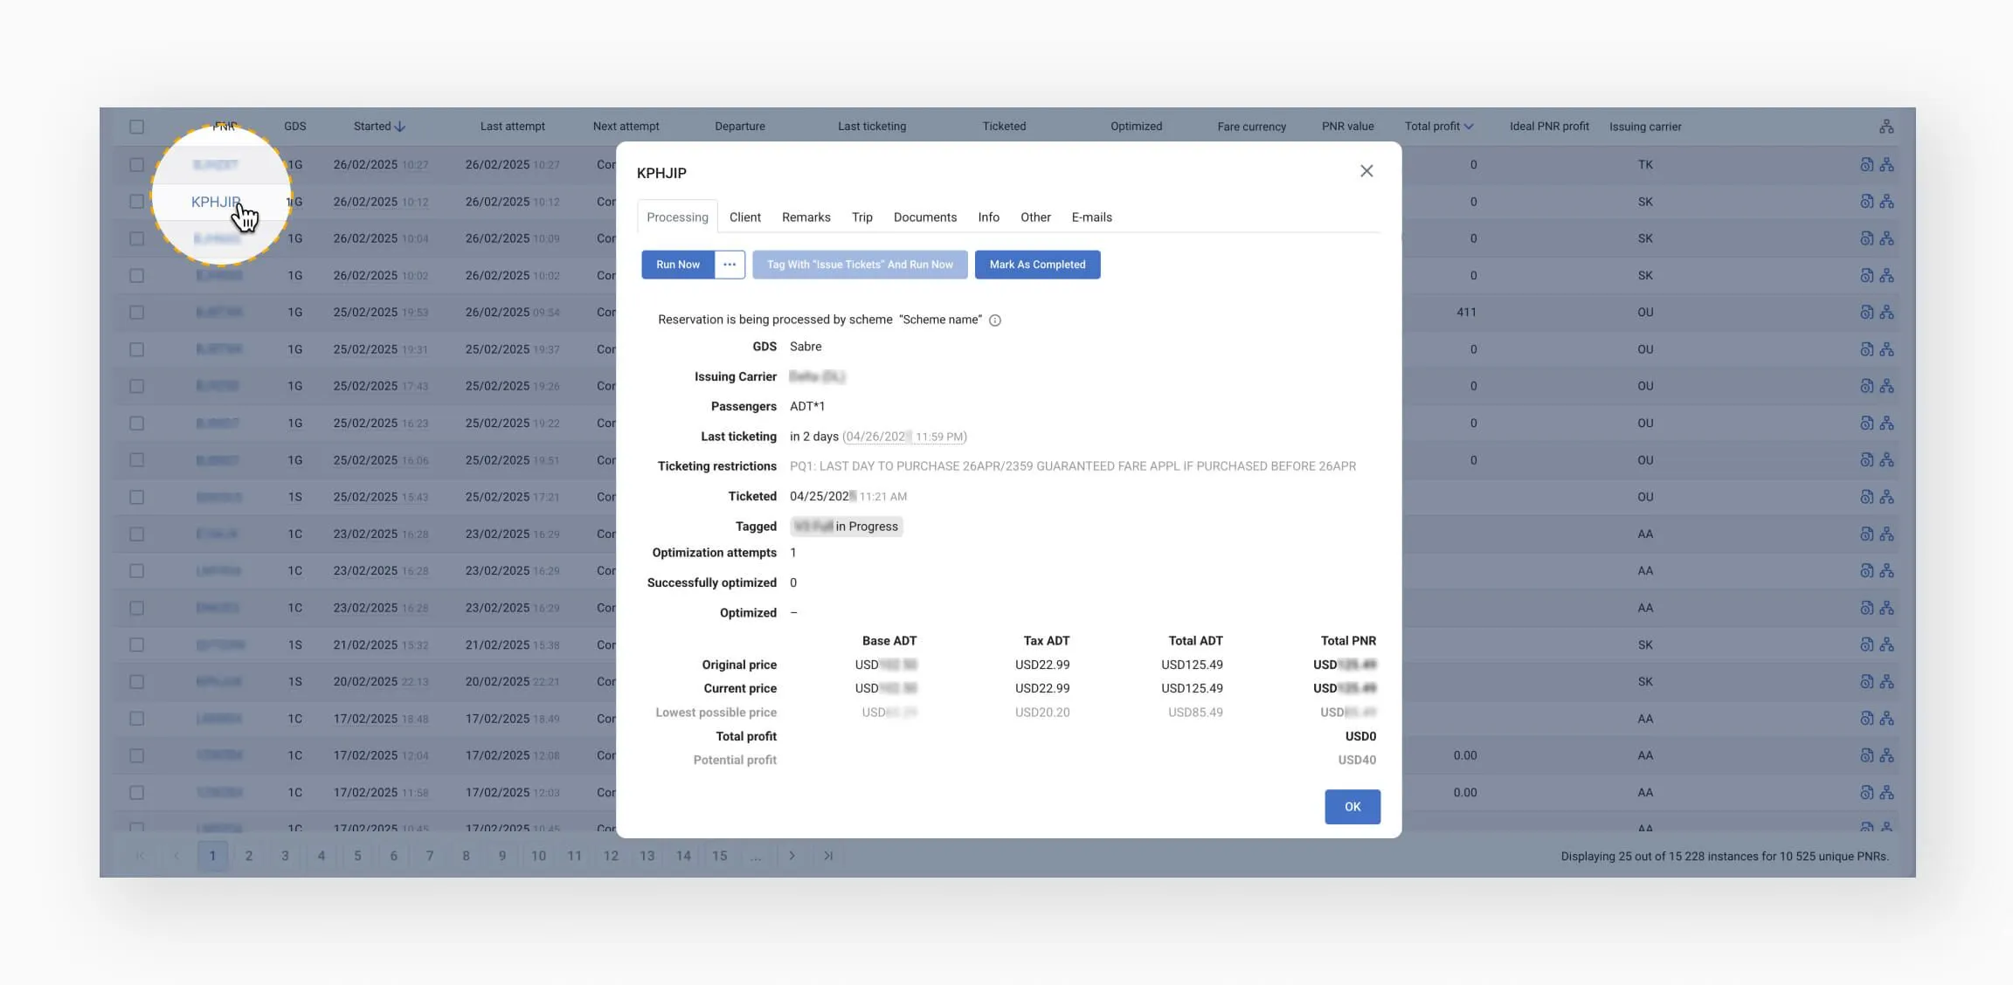Viewport: 2013px width, 985px height.
Task: Open the dropdown arrow next to Run Now
Action: [730, 264]
